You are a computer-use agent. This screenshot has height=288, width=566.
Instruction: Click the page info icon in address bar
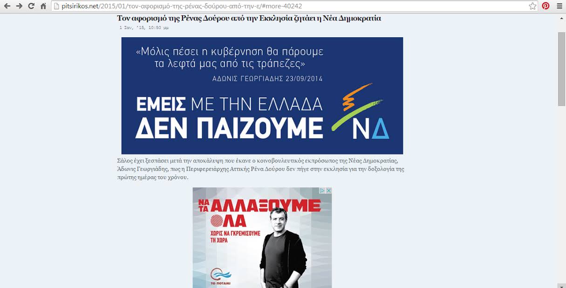point(57,6)
